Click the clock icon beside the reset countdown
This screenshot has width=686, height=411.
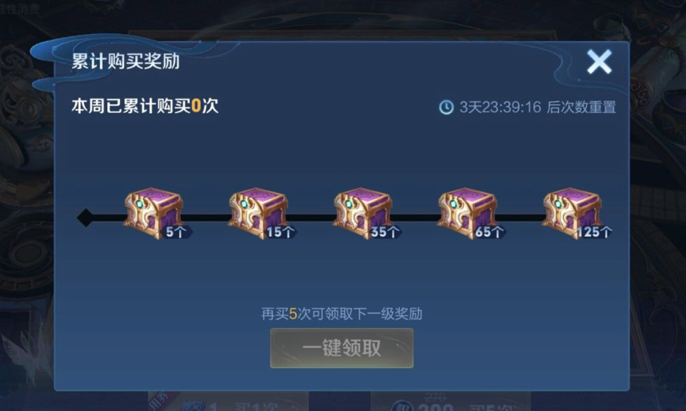click(x=447, y=107)
